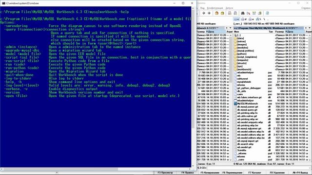
Task: Open directory history dropdown of right panel
Action: (310, 28)
